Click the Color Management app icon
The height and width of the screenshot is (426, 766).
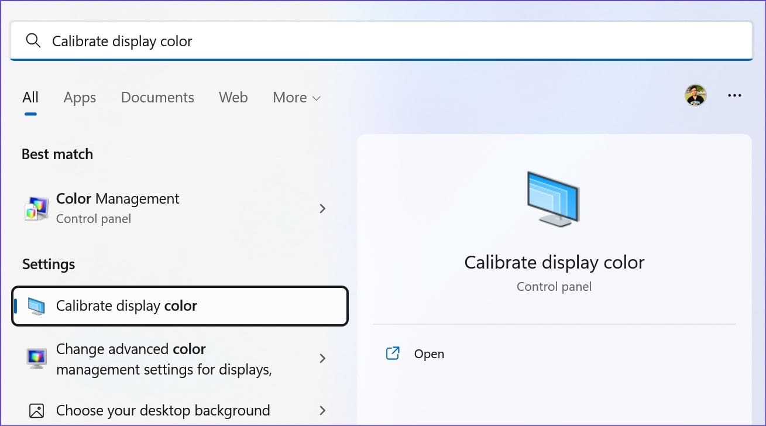coord(36,208)
